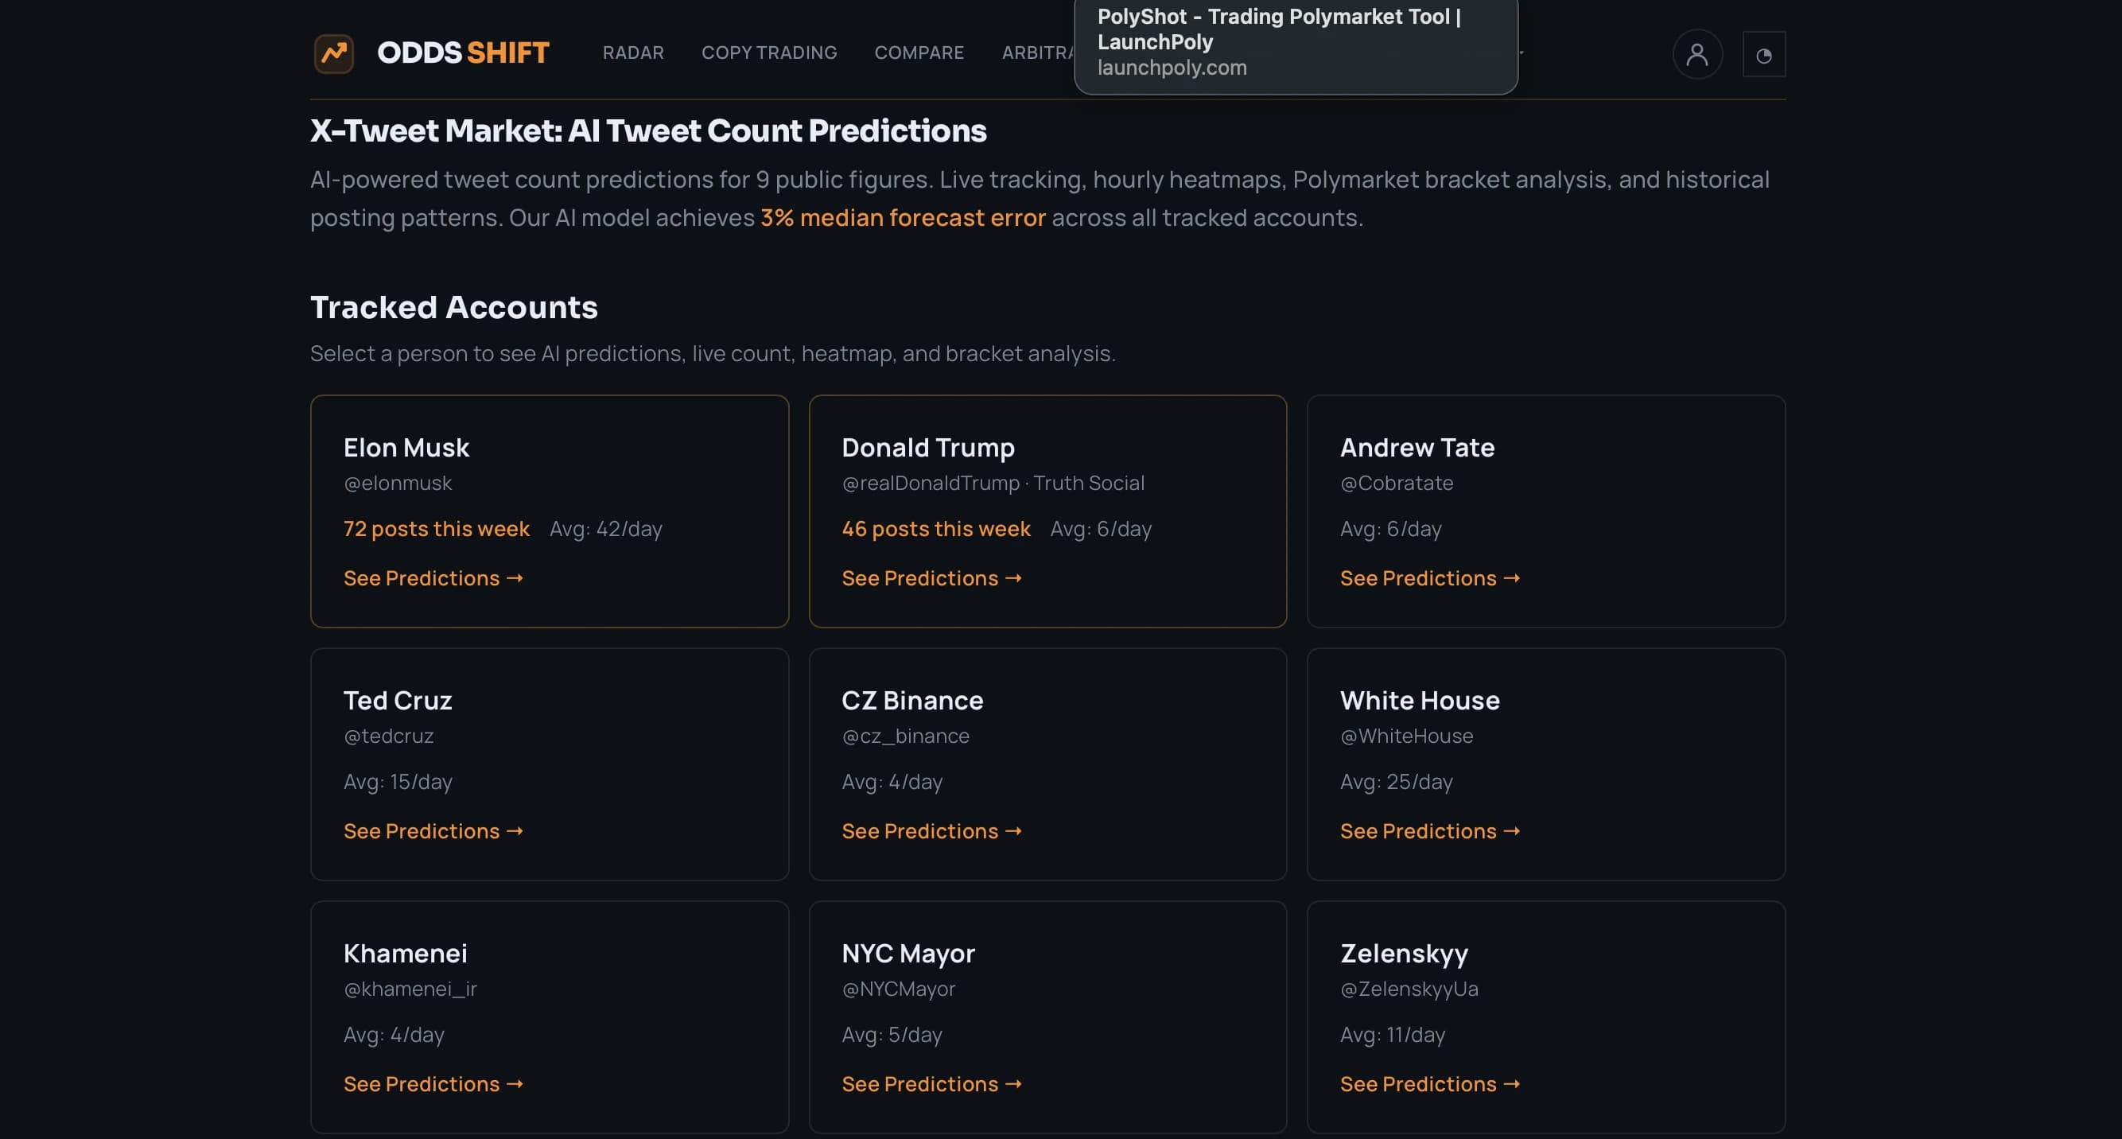Screen dimensions: 2122x1139
Task: See Predictions for Andrew Tate
Action: (1430, 578)
